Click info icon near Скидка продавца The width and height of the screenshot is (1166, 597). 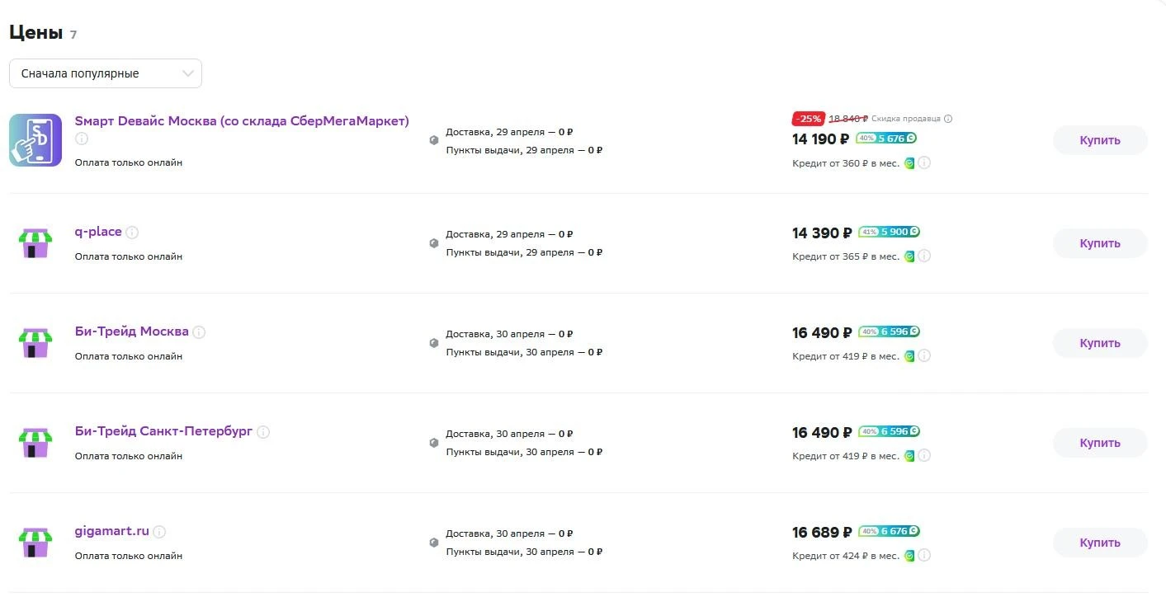[948, 119]
